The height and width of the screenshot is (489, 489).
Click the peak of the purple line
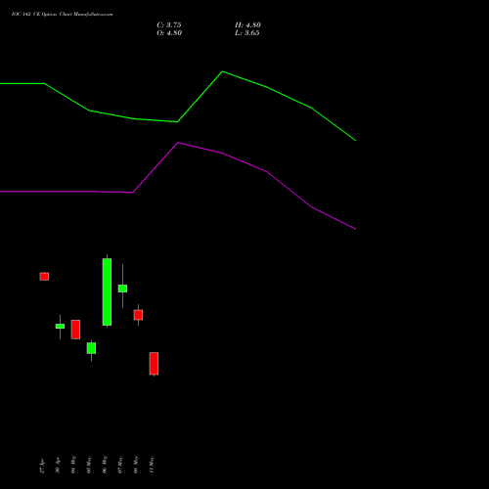click(x=178, y=143)
